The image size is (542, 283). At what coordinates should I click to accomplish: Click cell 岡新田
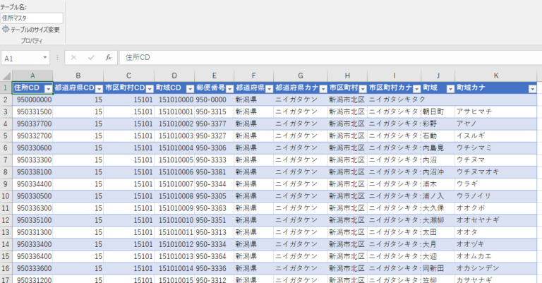coord(438,268)
